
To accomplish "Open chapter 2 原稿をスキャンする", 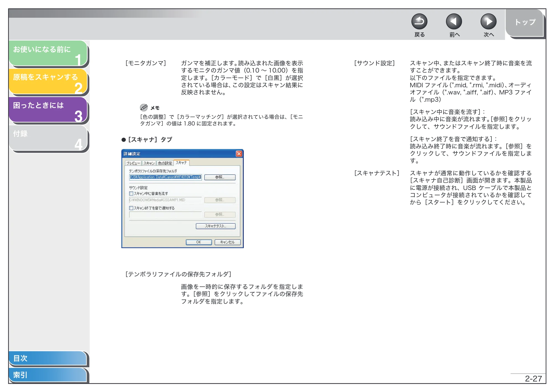I will tap(48, 81).
